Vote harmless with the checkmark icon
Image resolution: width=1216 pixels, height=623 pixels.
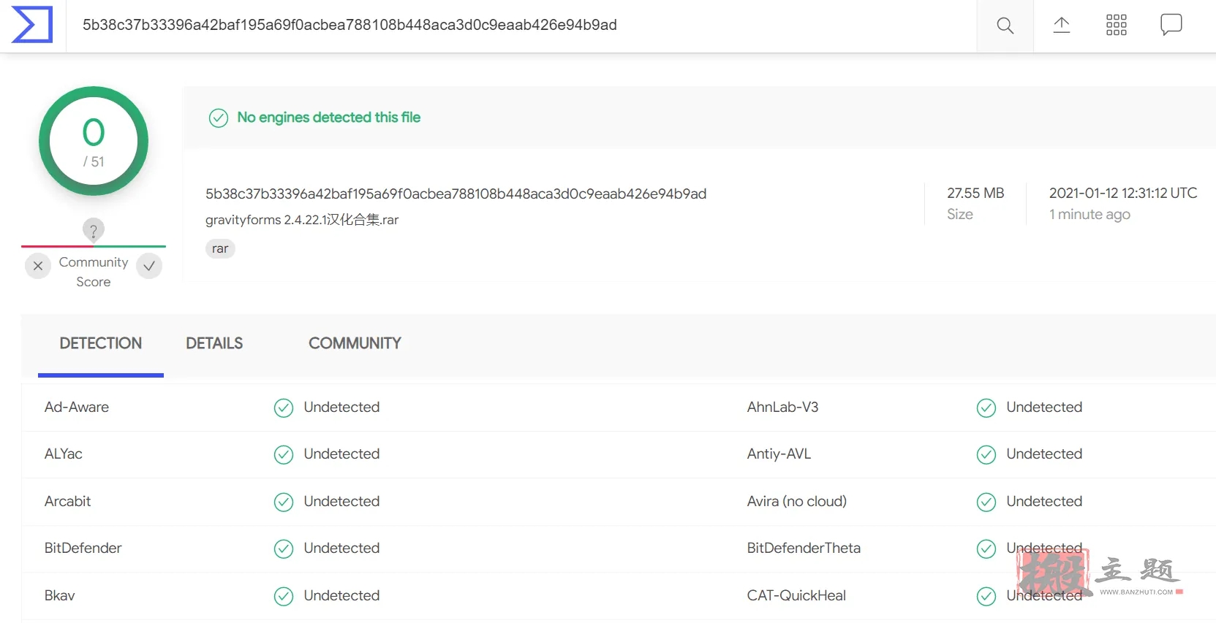(x=149, y=266)
